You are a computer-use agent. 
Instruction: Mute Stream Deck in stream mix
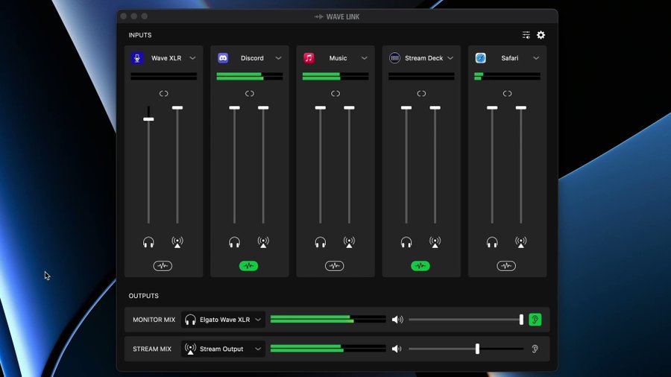435,242
